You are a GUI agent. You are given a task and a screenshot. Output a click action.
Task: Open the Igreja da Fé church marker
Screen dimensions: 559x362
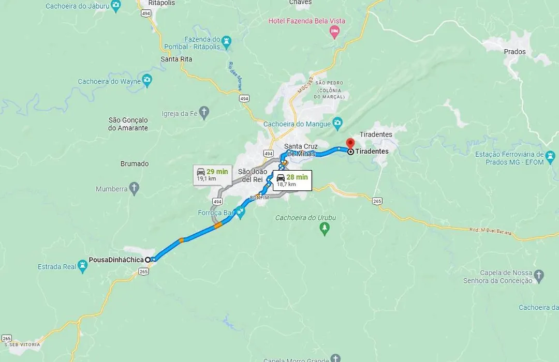pos(204,113)
